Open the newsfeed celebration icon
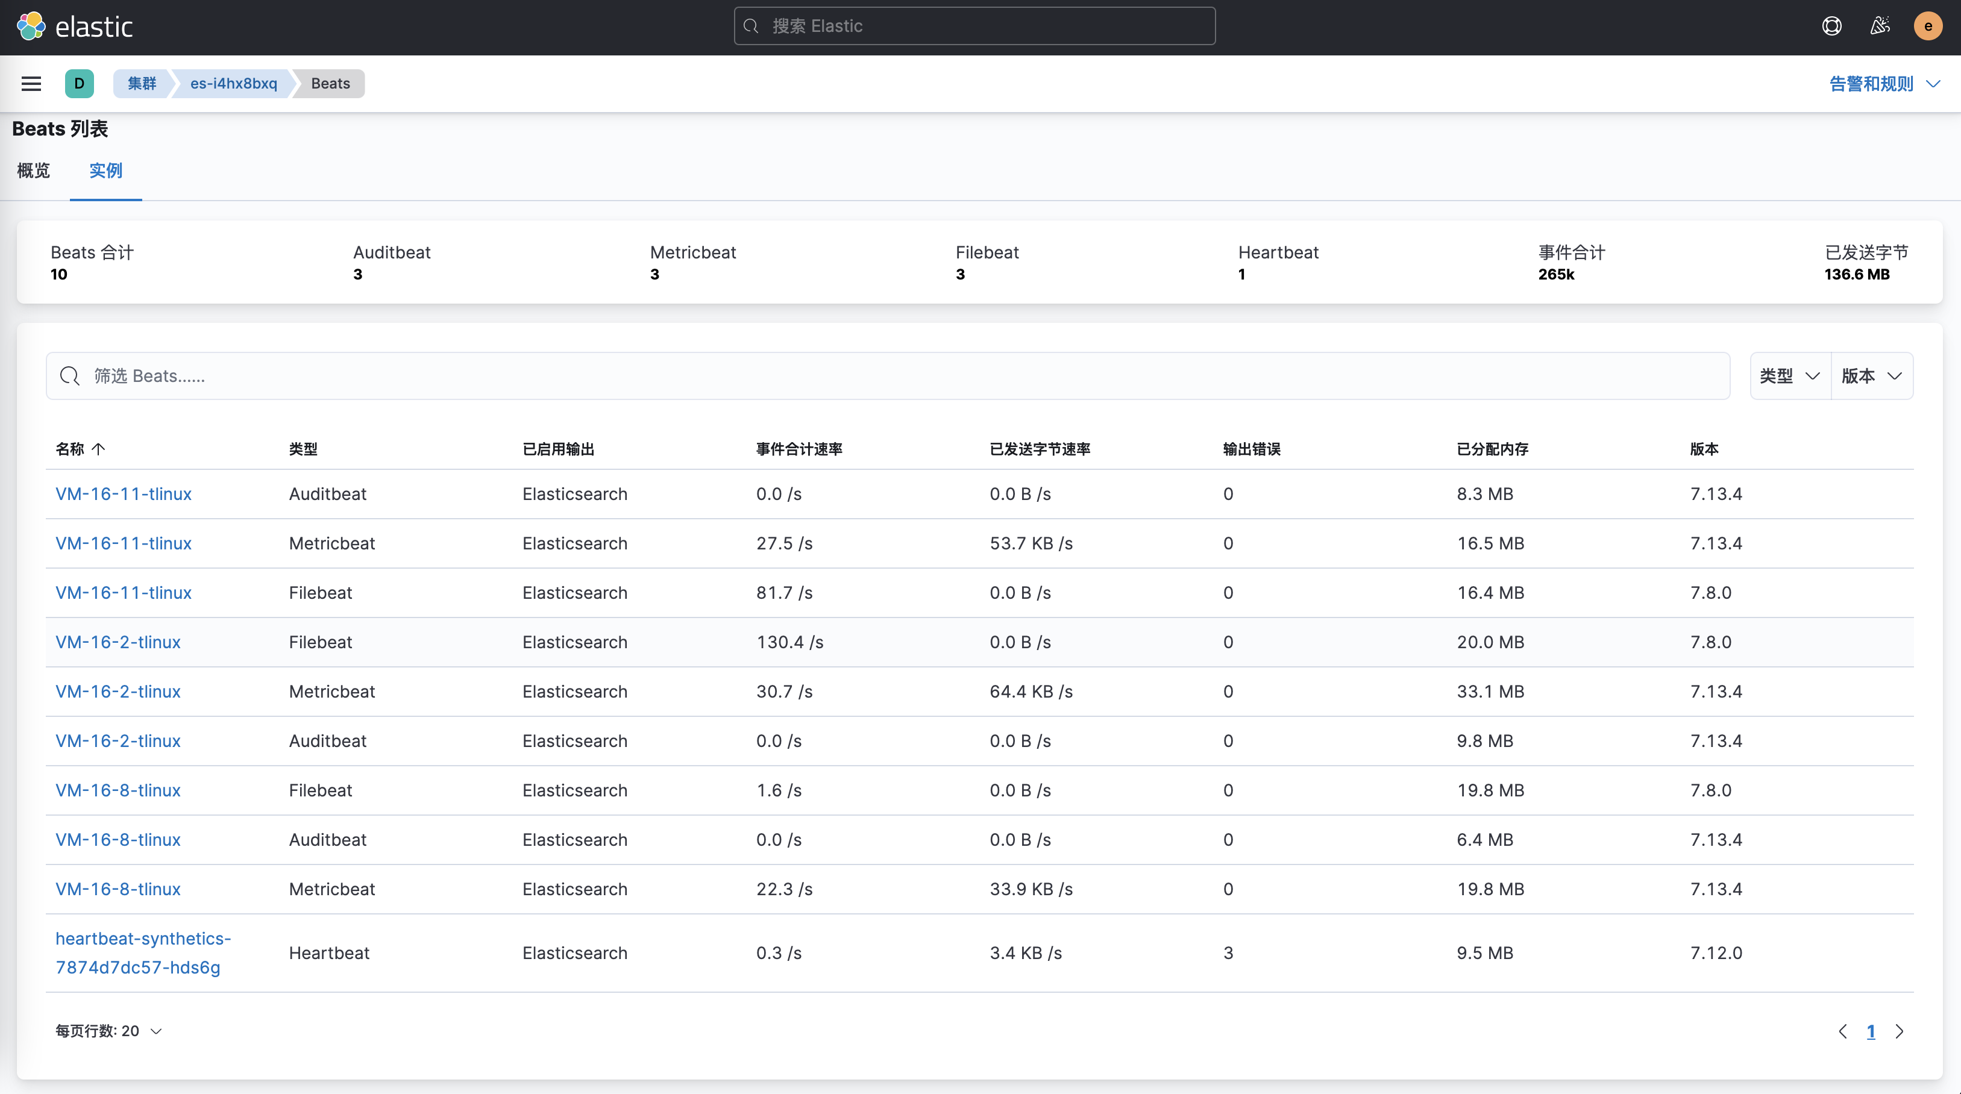Viewport: 1961px width, 1094px height. coord(1880,27)
